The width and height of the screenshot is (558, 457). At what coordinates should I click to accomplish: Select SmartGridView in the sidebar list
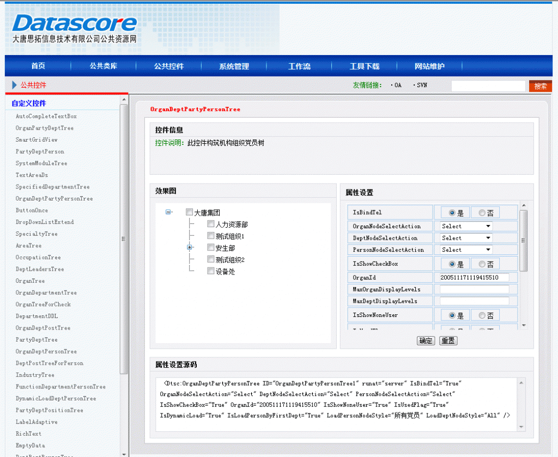pos(37,140)
